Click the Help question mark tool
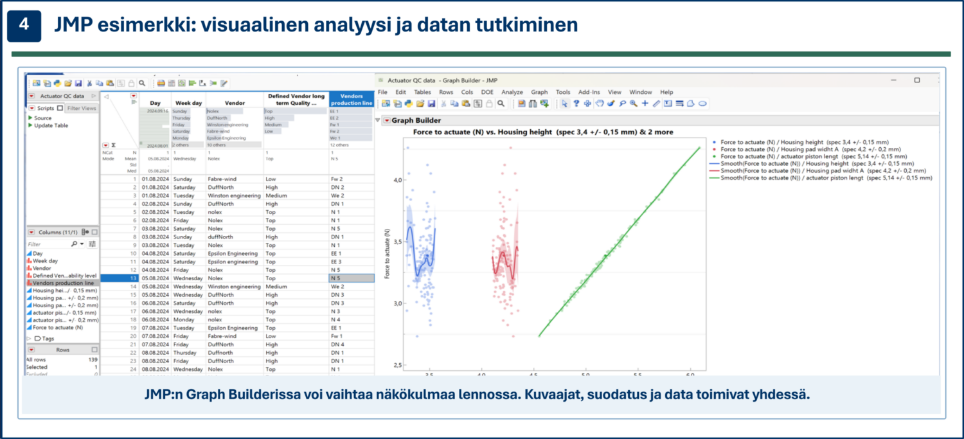964x439 pixels. (x=576, y=103)
